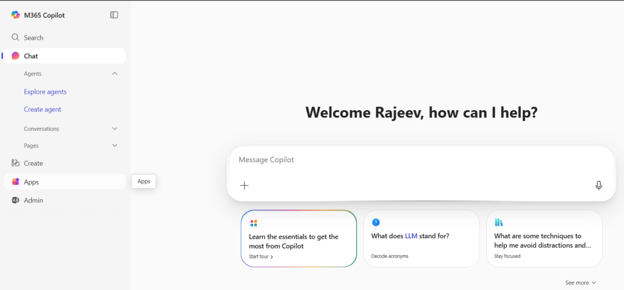Image resolution: width=624 pixels, height=290 pixels.
Task: Expand See more prompt suggestions
Action: click(580, 283)
